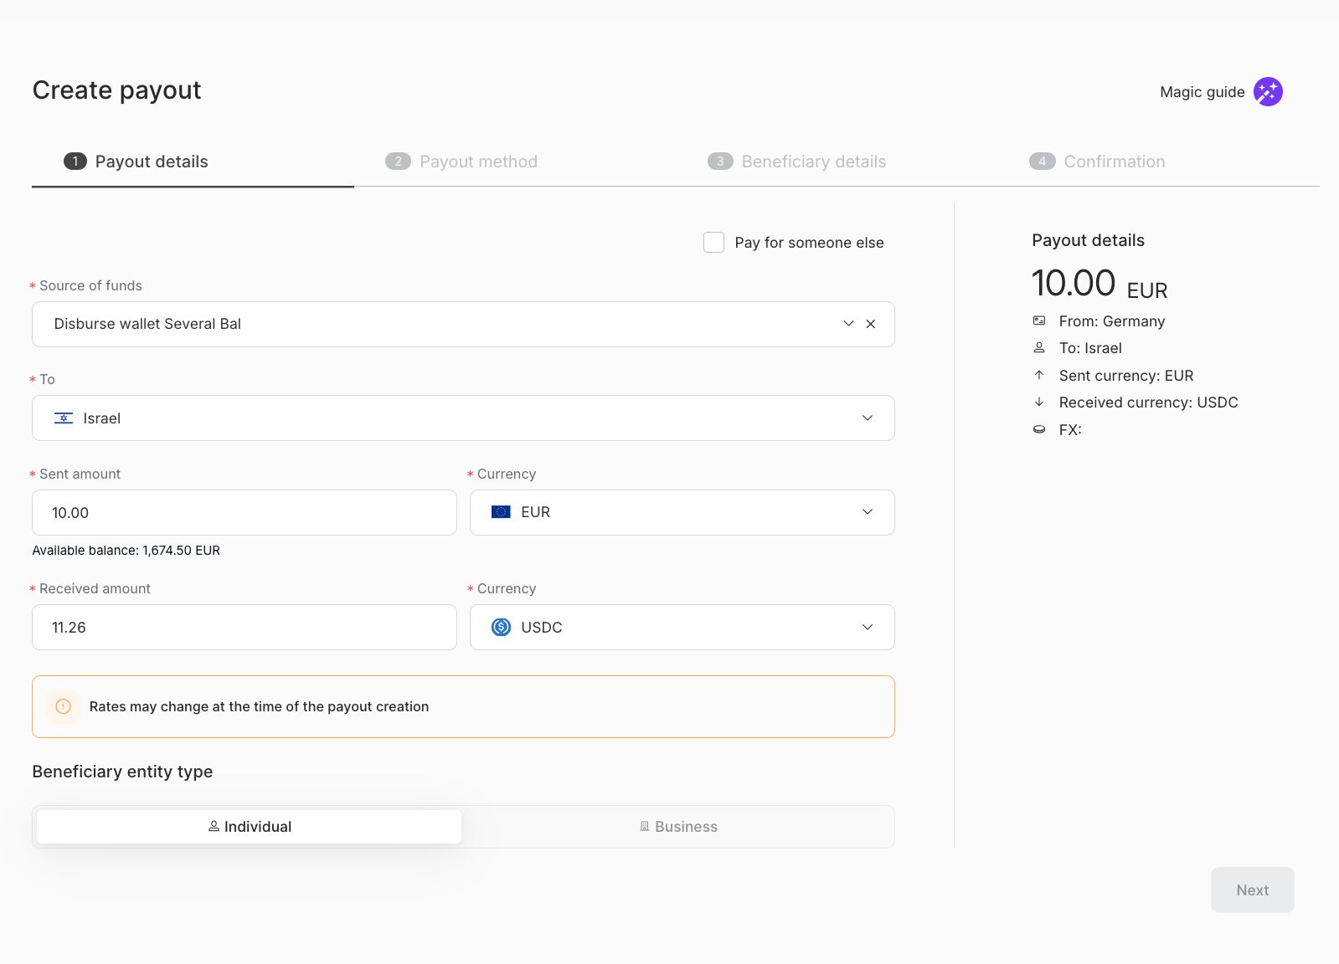The image size is (1339, 964).
Task: Enable Pay for someone else checkbox
Action: point(713,243)
